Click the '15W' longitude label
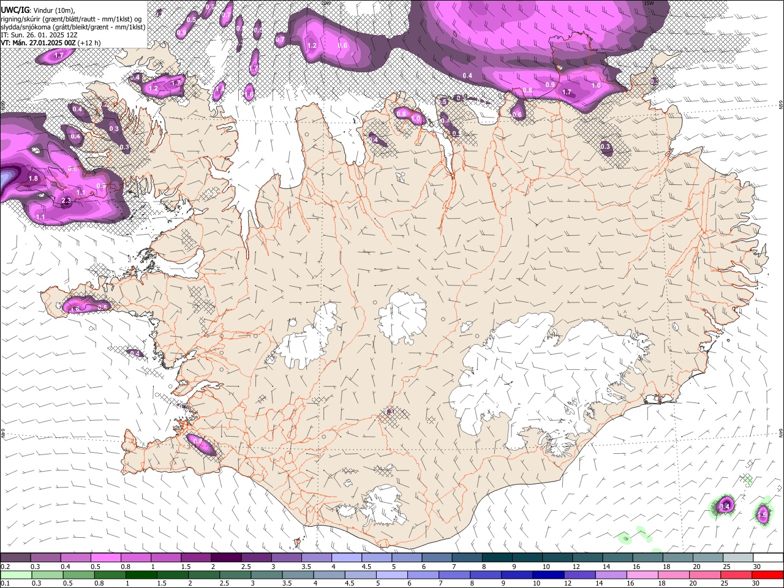 [x=649, y=3]
